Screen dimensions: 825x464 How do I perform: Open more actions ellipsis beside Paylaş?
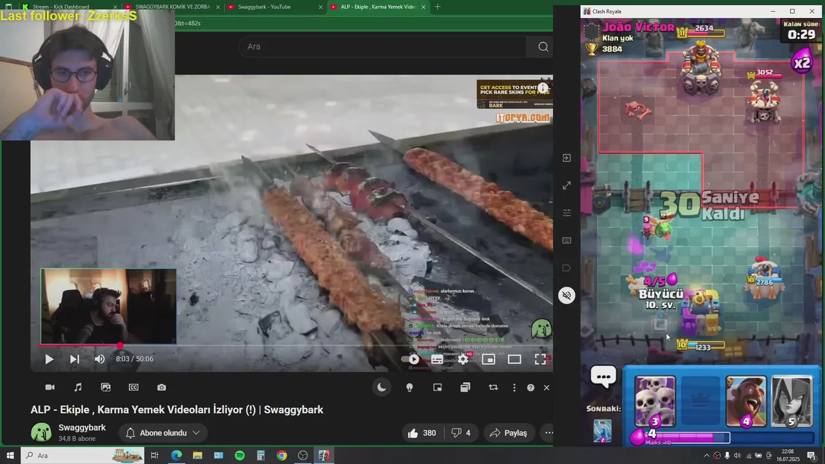[x=548, y=433]
